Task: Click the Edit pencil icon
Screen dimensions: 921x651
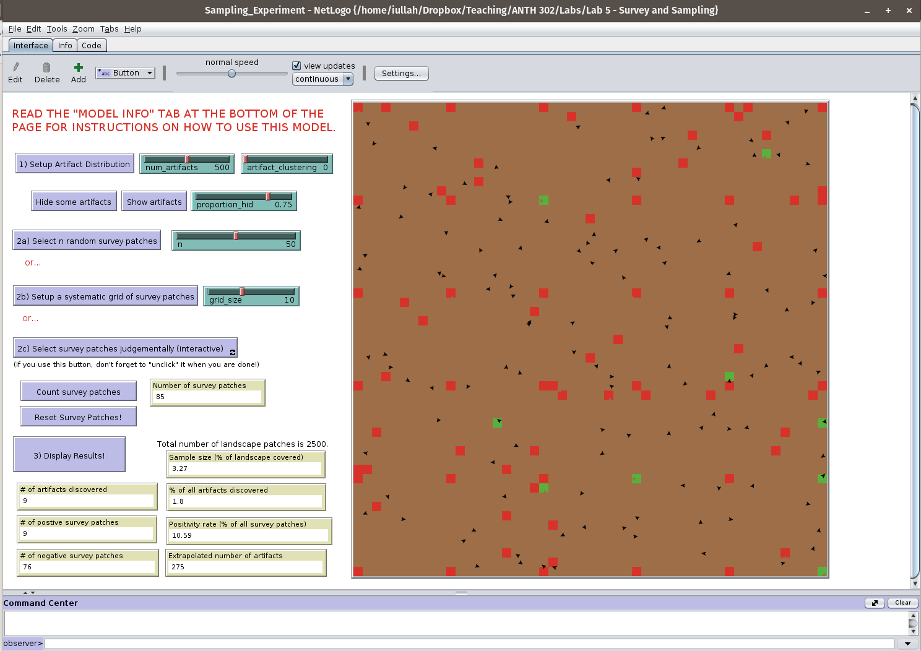Action: point(15,67)
